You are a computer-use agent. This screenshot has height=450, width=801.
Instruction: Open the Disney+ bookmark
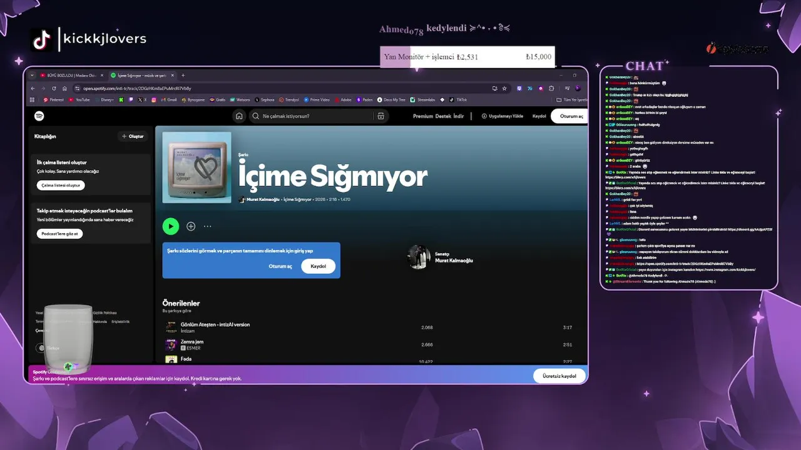point(105,99)
